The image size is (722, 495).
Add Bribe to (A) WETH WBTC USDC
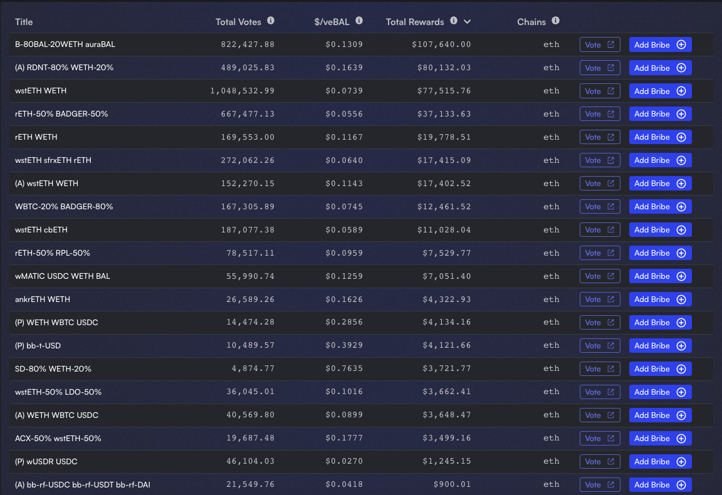661,415
